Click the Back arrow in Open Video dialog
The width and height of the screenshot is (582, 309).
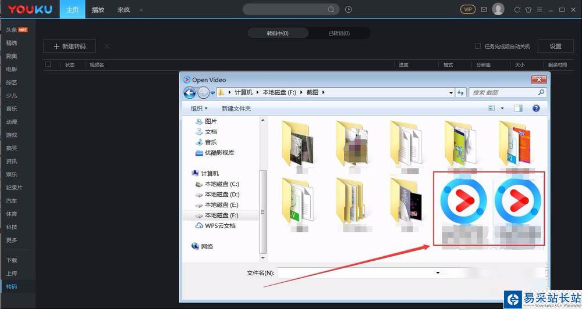(x=190, y=92)
